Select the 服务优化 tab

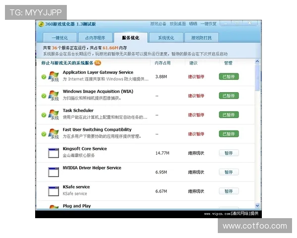(x=131, y=38)
